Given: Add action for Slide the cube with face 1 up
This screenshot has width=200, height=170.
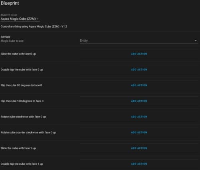Looking at the screenshot, I should (139, 148).
